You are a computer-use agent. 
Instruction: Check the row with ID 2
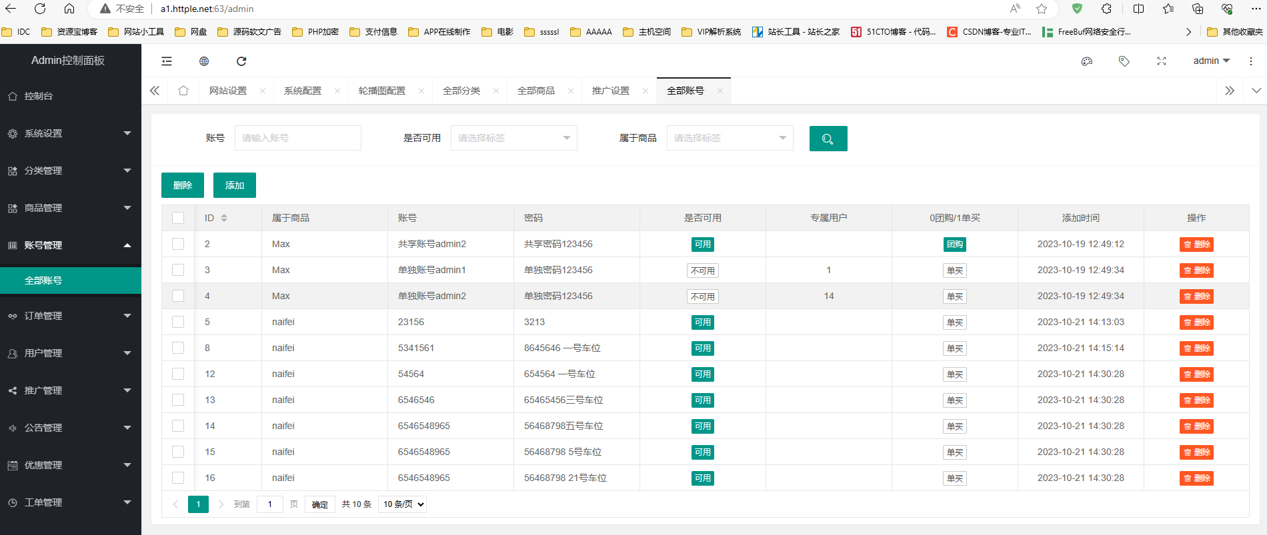[178, 244]
